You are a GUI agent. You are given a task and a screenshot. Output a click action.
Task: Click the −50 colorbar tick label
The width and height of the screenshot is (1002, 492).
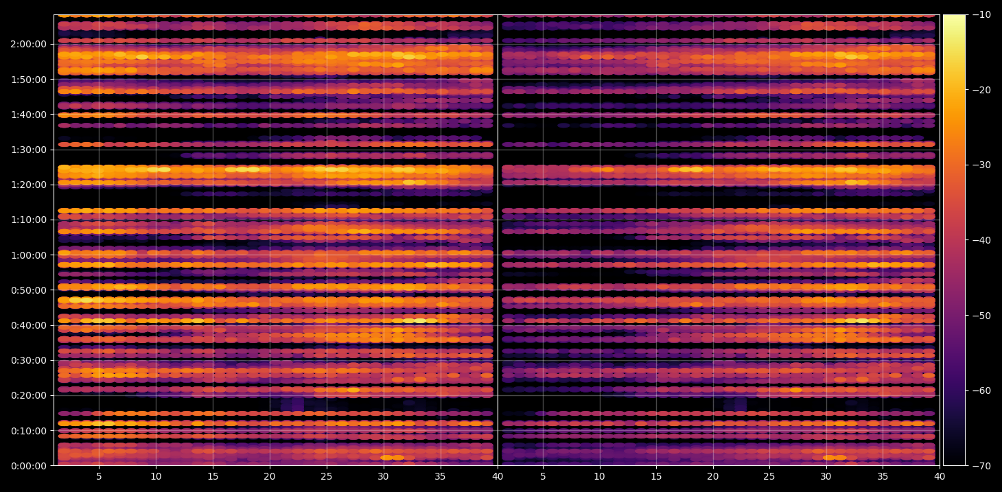[x=981, y=316]
